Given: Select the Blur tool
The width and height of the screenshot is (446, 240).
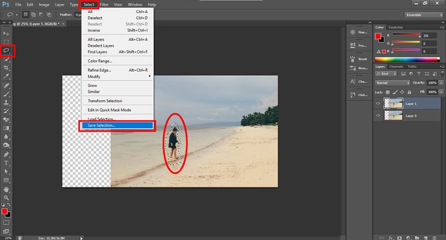Looking at the screenshot, I should coord(6,136).
